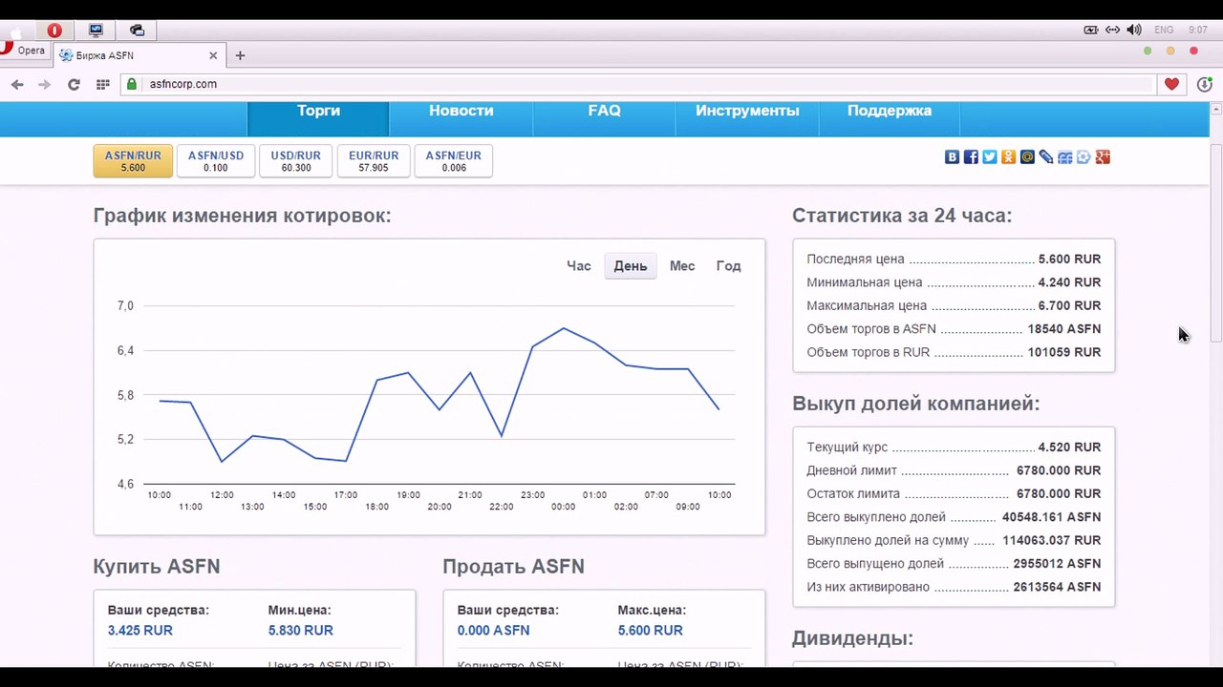
Task: Click the Минимальная цена 4.240 RUR value
Action: click(1070, 282)
